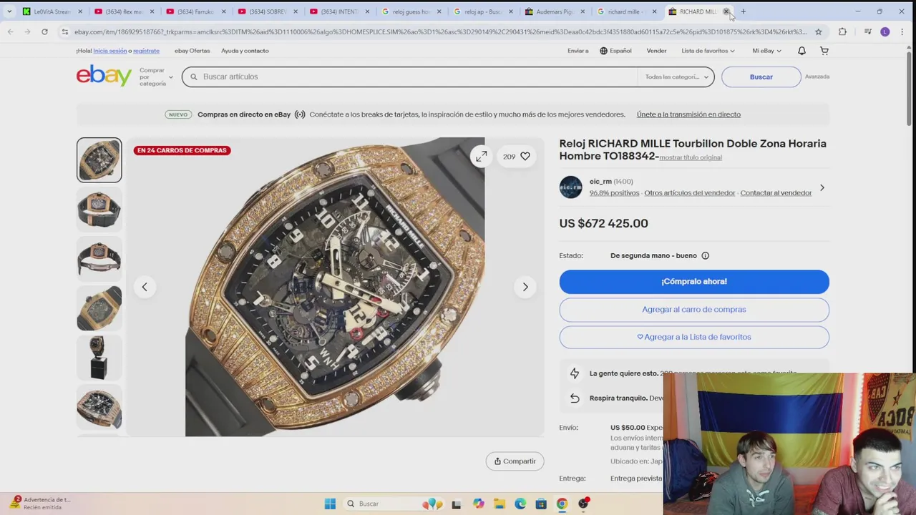This screenshot has width=916, height=515.
Task: Open the shopping cart icon
Action: click(x=824, y=51)
